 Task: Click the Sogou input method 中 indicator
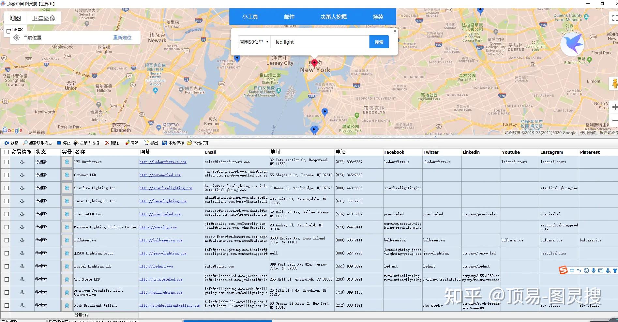(x=572, y=270)
